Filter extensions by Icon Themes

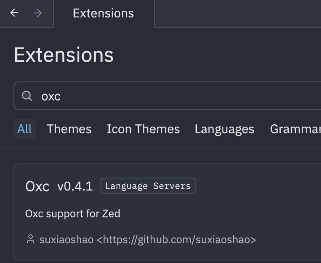point(143,129)
